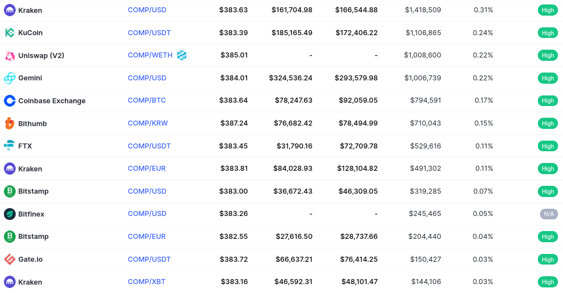Click the Kraken logo in the COMP/EUR row
The width and height of the screenshot is (563, 293).
10,169
